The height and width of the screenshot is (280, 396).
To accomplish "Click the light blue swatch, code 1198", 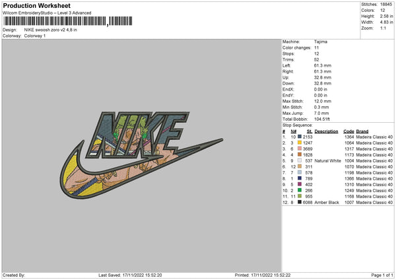I will coord(300,172).
